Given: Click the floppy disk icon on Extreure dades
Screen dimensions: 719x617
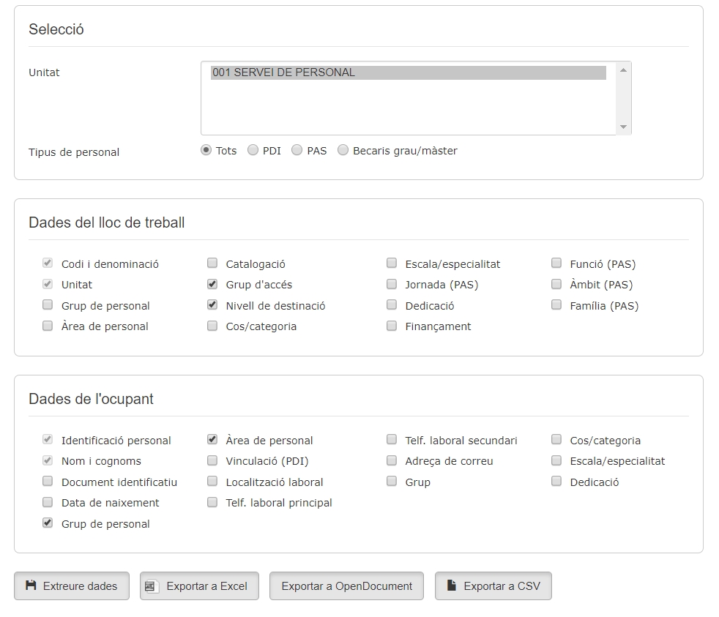Looking at the screenshot, I should [31, 586].
